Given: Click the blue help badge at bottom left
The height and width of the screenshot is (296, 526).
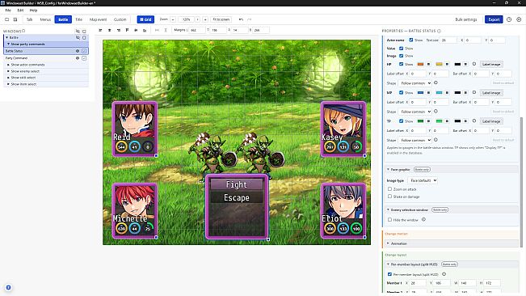Looking at the screenshot, I should click(8, 288).
